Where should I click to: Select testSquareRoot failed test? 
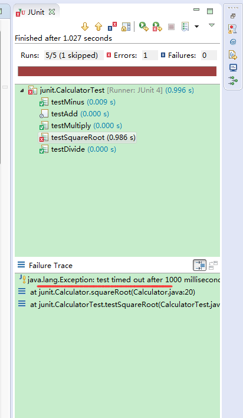coord(87,138)
